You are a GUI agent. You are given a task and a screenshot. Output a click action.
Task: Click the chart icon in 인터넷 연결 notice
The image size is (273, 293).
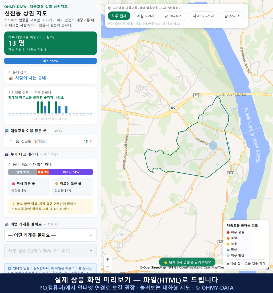tap(10, 268)
